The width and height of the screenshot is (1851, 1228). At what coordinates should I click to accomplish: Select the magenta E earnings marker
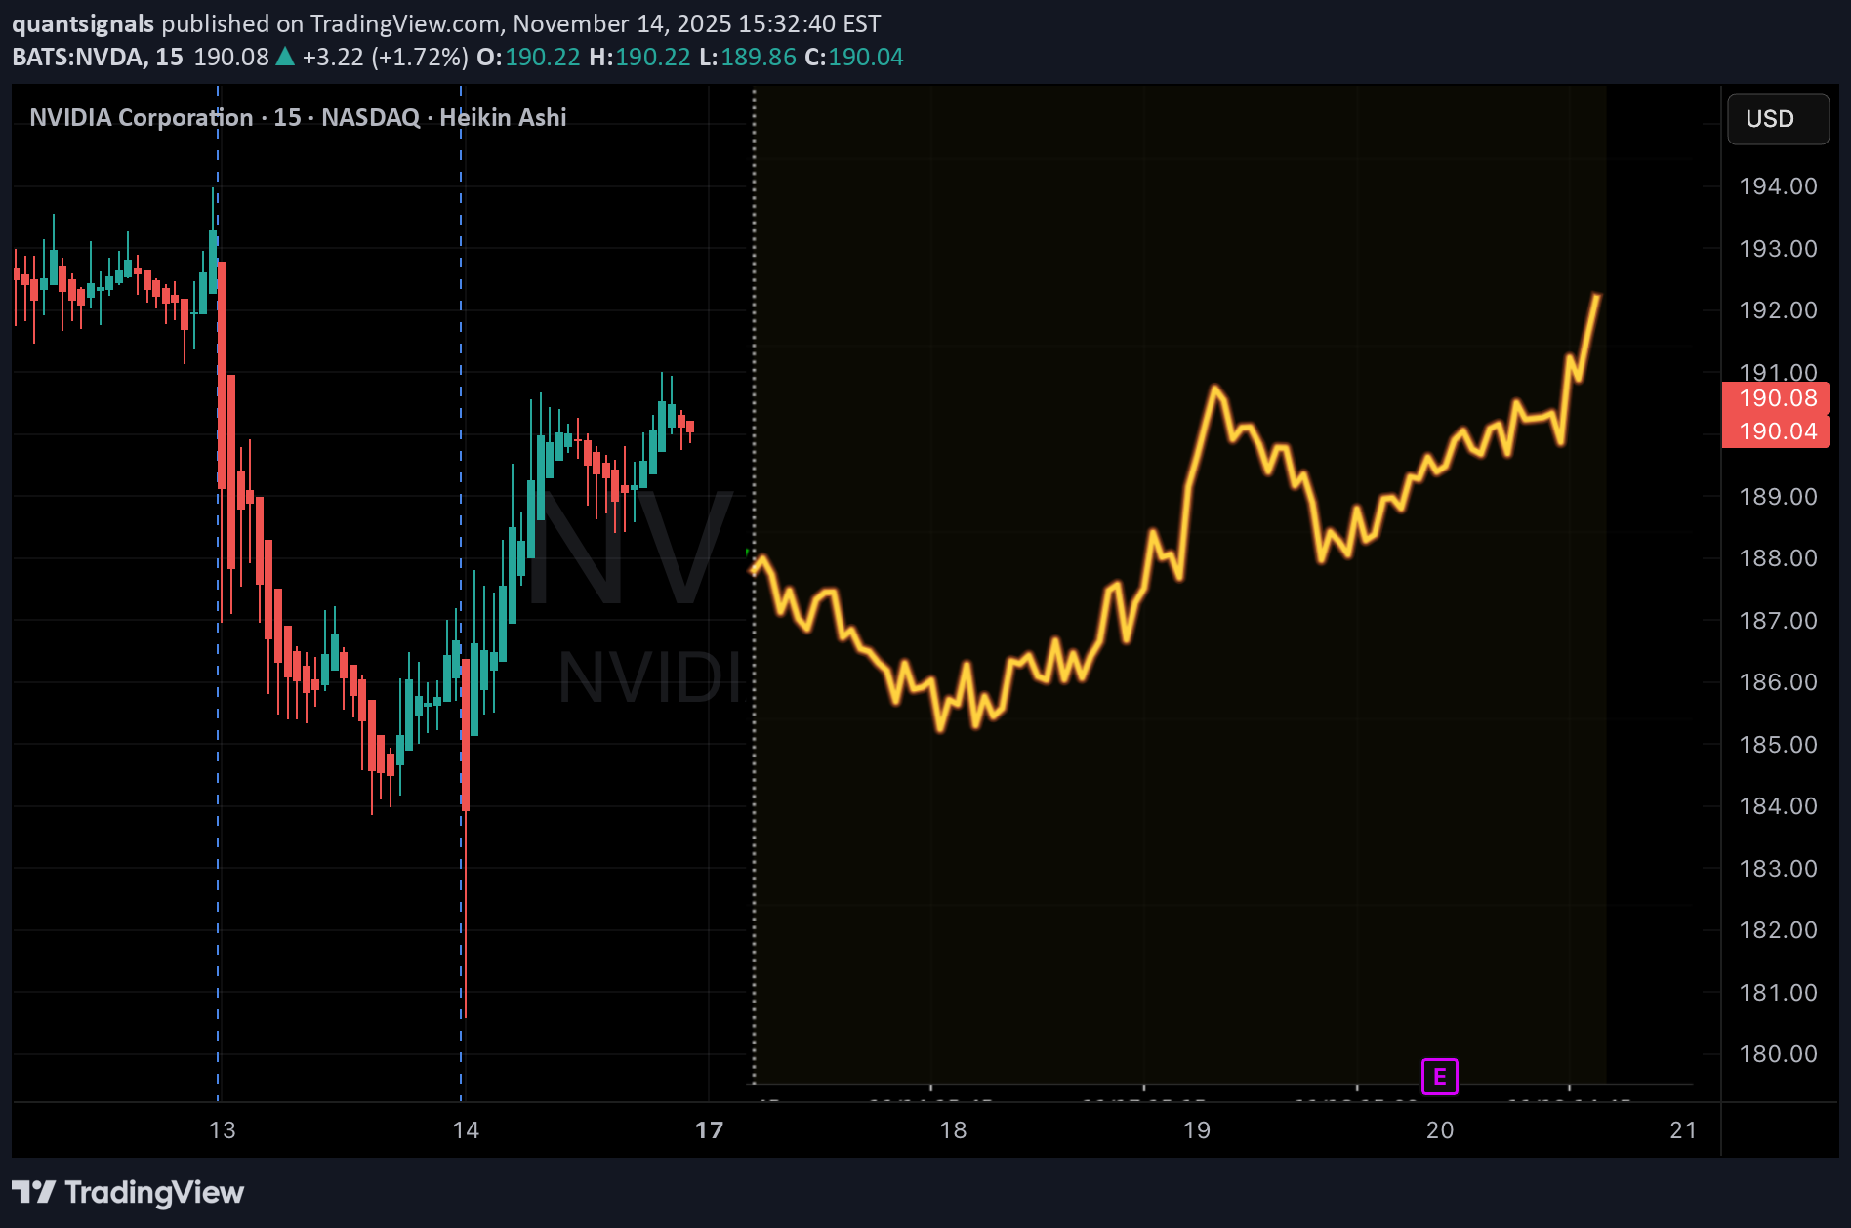(x=1438, y=1077)
